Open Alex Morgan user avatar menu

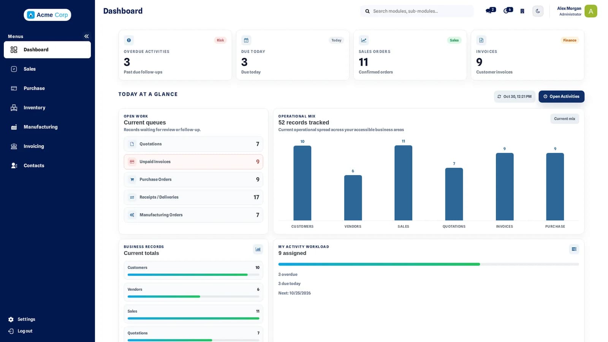tap(591, 11)
